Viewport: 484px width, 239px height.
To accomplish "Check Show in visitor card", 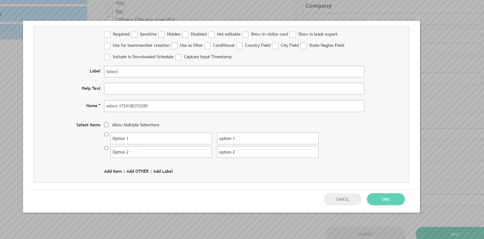I will [245, 34].
